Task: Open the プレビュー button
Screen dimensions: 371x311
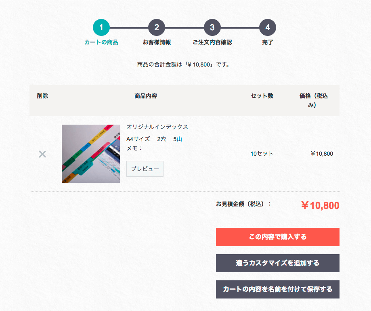Action: point(145,169)
